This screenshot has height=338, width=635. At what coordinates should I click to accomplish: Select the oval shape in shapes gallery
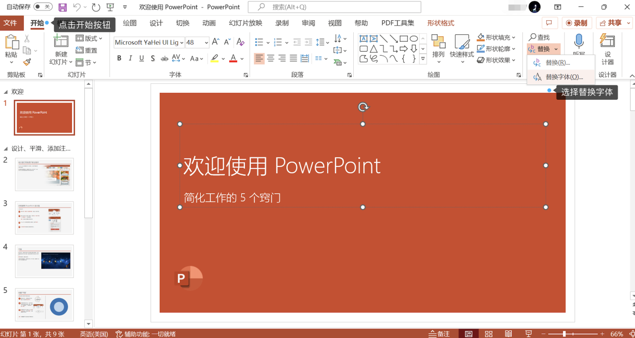pyautogui.click(x=414, y=39)
